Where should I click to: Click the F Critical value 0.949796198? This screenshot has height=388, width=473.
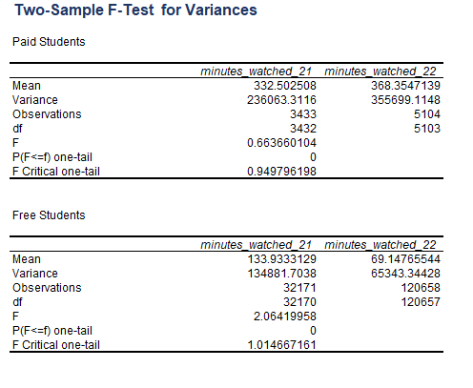[x=281, y=172]
